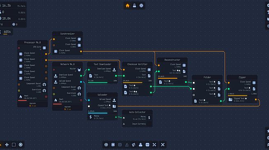The width and height of the screenshot is (269, 150).
Task: Open the Home tab at top center
Action: (128, 6)
